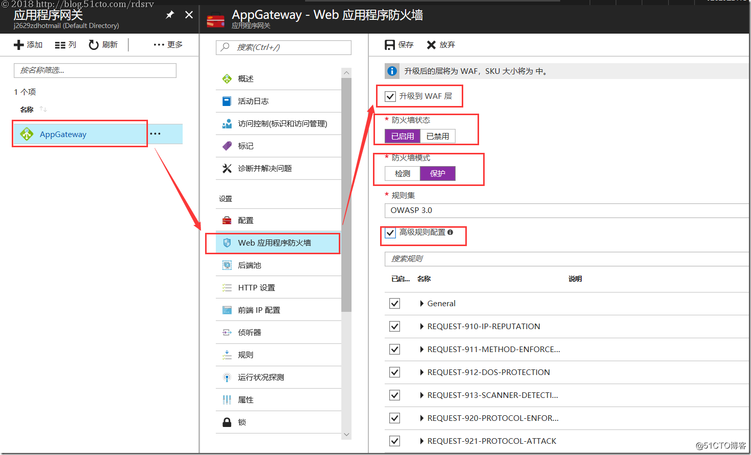Click into the filter by name field
The image size is (751, 455).
pyautogui.click(x=95, y=70)
